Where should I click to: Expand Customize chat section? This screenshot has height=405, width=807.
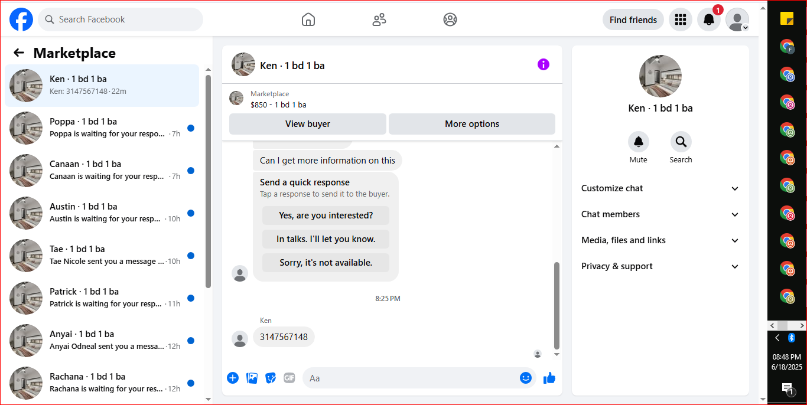click(660, 188)
